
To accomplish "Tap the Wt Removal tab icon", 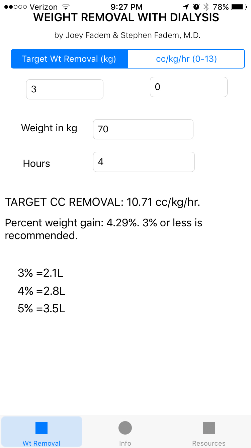I will pos(41,428).
